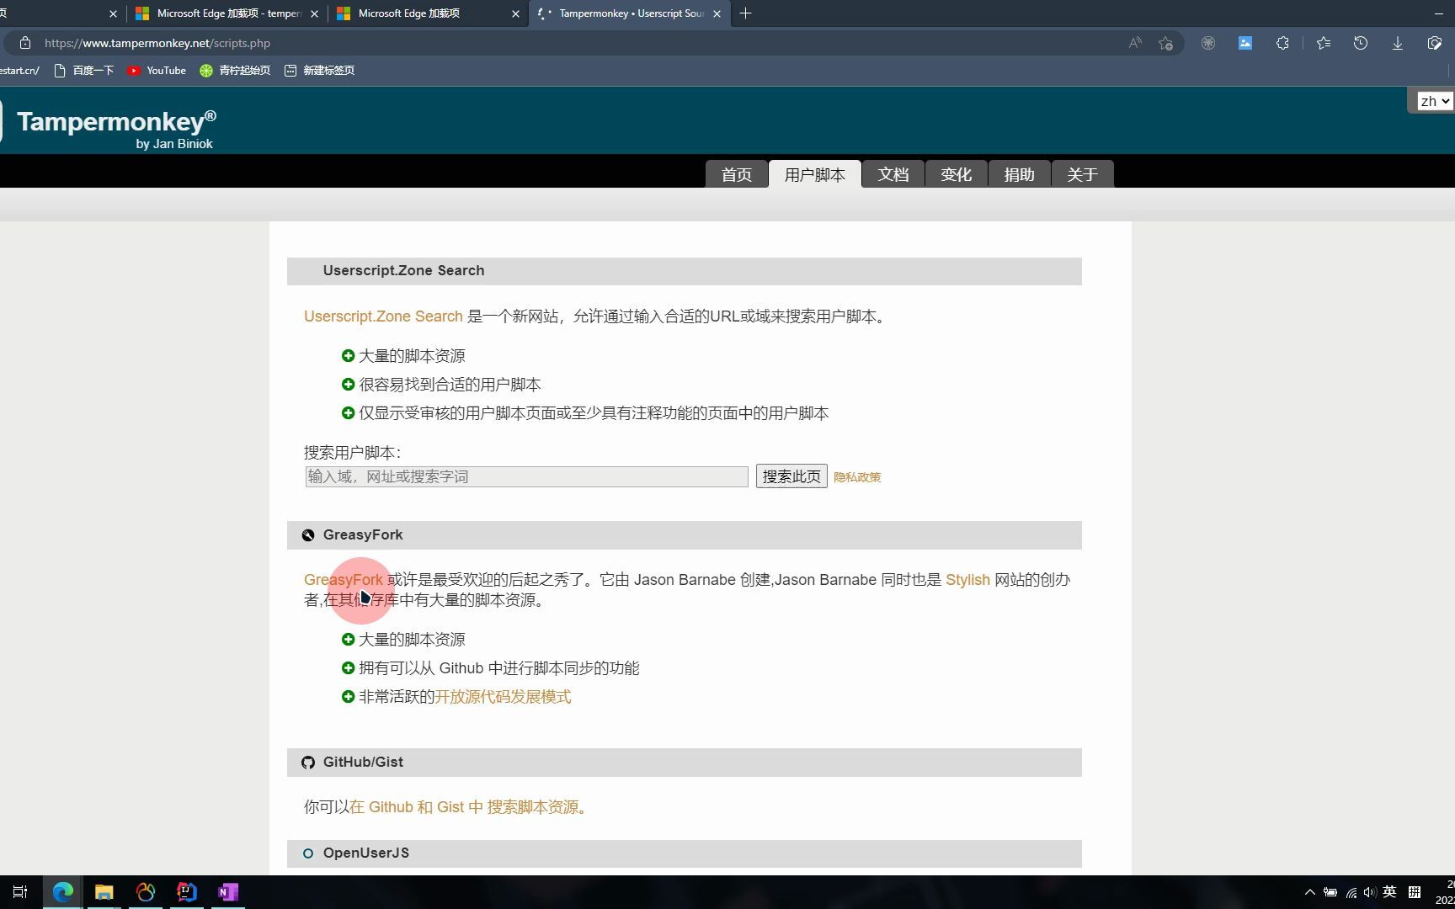Focus the userscript search input field
The image size is (1455, 909).
click(526, 476)
